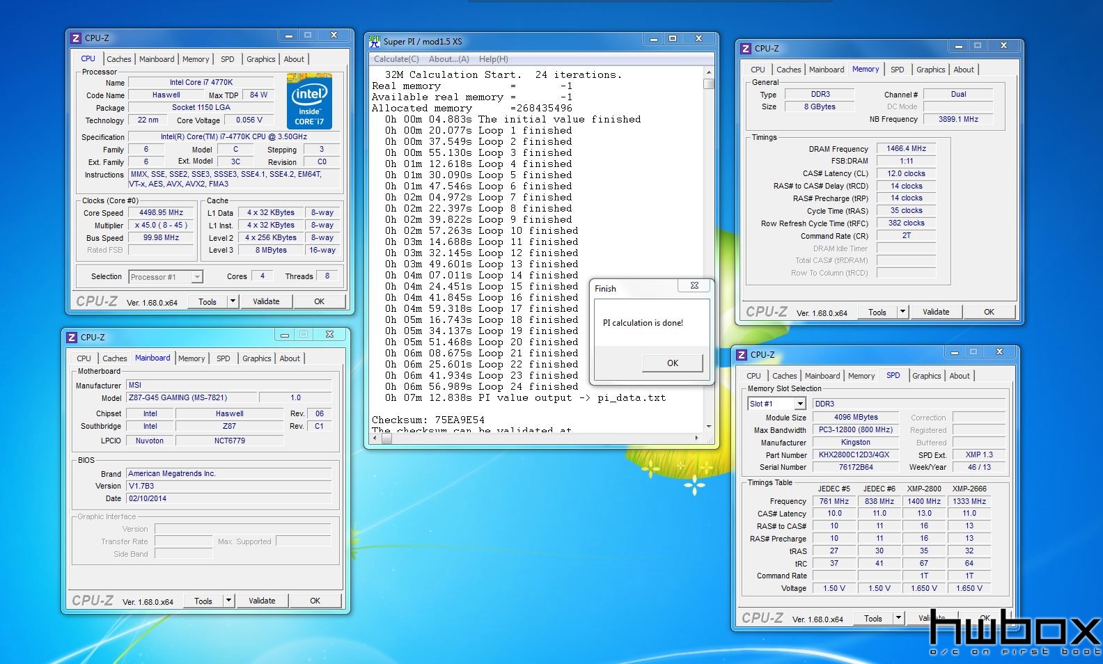Click OK in the Mainboard window
1103x664 pixels.
(315, 601)
